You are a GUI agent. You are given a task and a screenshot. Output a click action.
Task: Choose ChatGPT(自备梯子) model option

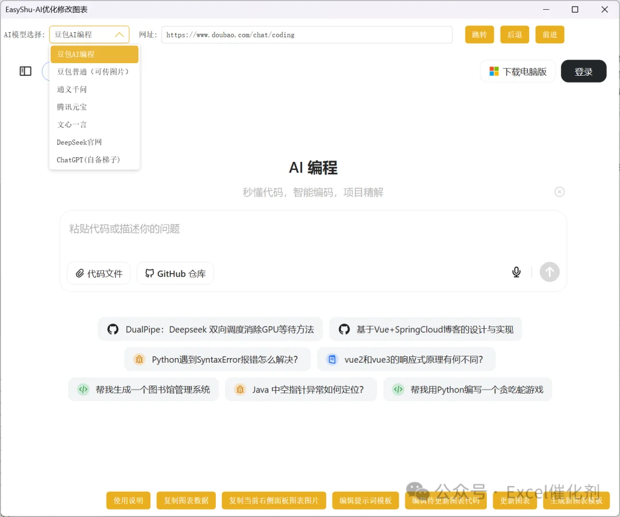pos(95,160)
